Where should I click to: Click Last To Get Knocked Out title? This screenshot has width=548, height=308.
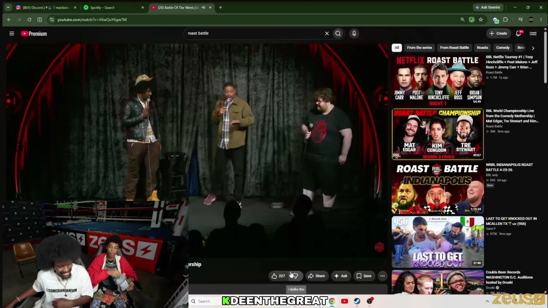click(511, 221)
